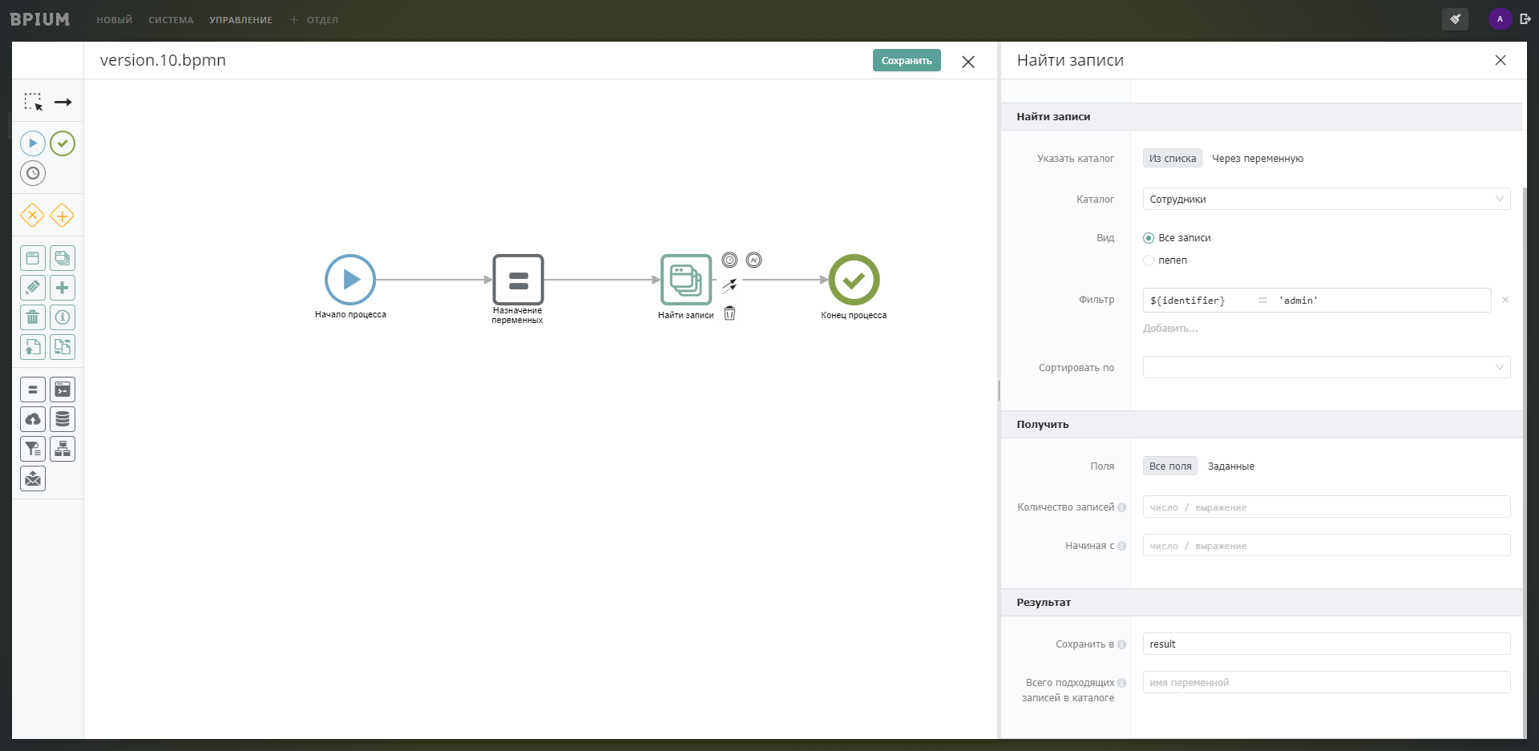Click the 'Количество записей' input field

click(x=1326, y=507)
